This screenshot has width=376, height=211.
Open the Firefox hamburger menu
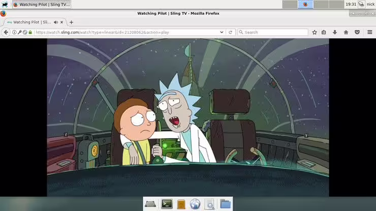[x=370, y=32]
